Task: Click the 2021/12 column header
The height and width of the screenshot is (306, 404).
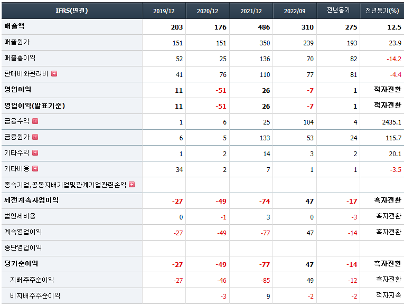Action: point(251,11)
